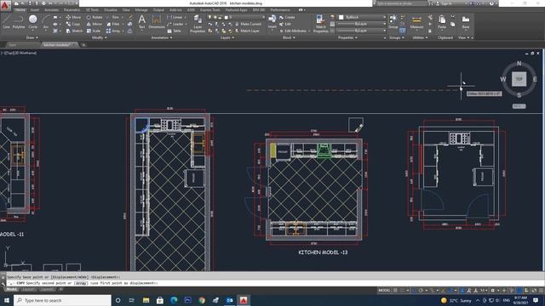Expand the Block panel
The width and height of the screenshot is (545, 306).
tap(289, 37)
